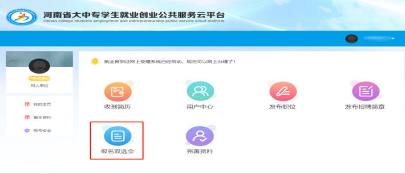Click the avatar in the blue top bar
This screenshot has width=405, height=174.
click(x=352, y=39)
